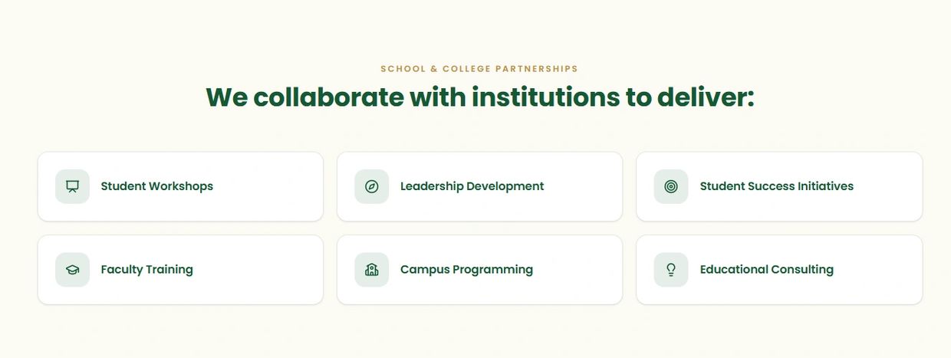Screen dimensions: 951x358
Task: Select the Faculty Training text label
Action: pyautogui.click(x=147, y=270)
